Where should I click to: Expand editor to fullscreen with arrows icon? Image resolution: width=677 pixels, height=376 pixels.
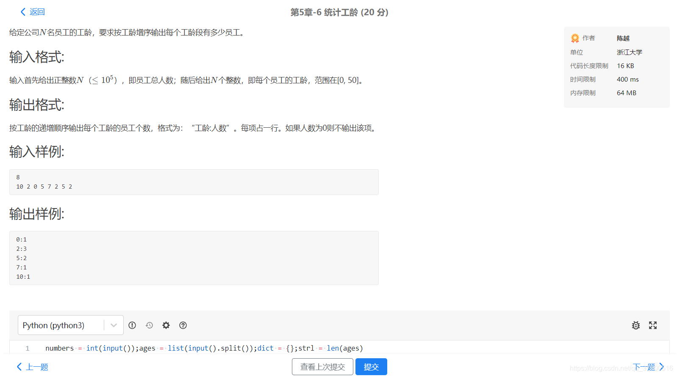click(653, 325)
